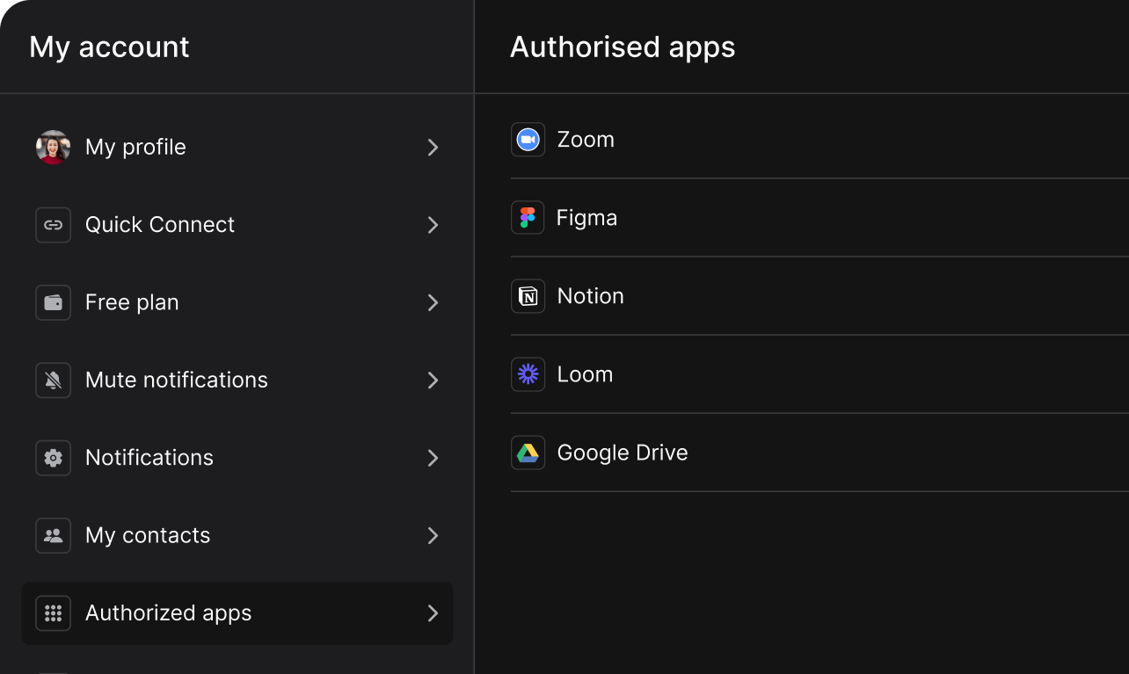Expand My profile using its chevron
1129x674 pixels.
coord(433,148)
